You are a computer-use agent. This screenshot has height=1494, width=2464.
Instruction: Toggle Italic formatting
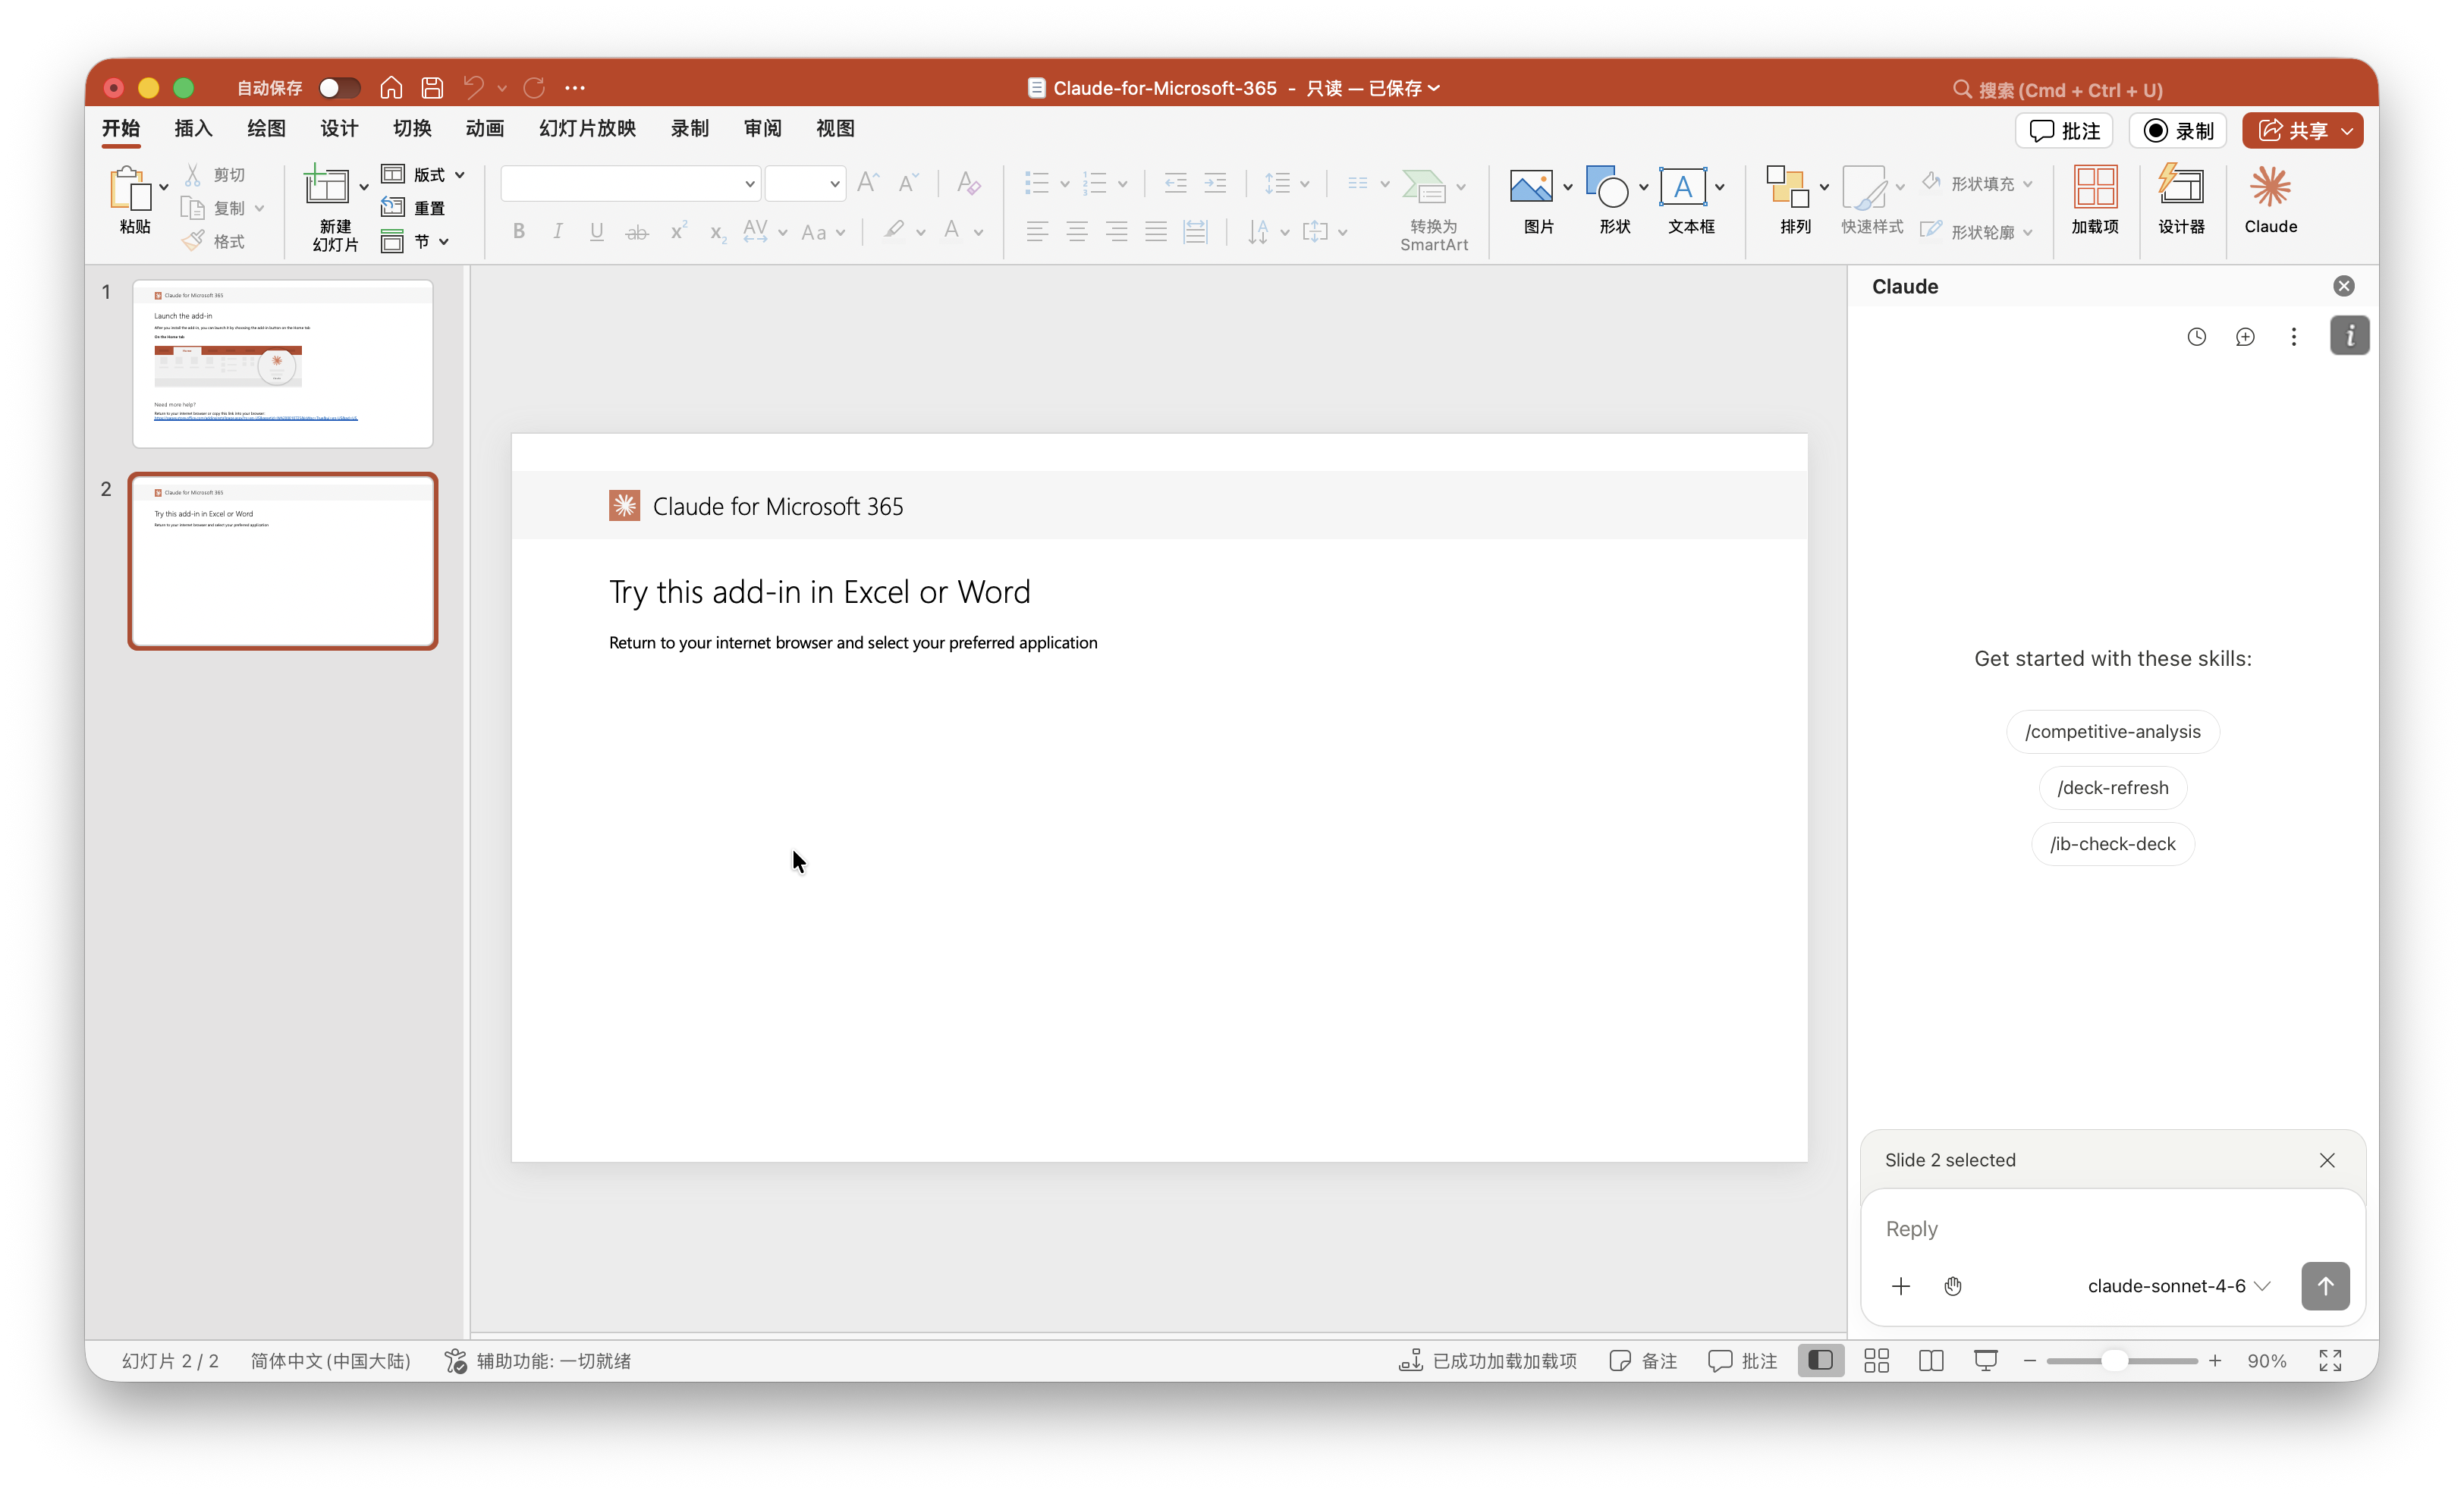(557, 232)
